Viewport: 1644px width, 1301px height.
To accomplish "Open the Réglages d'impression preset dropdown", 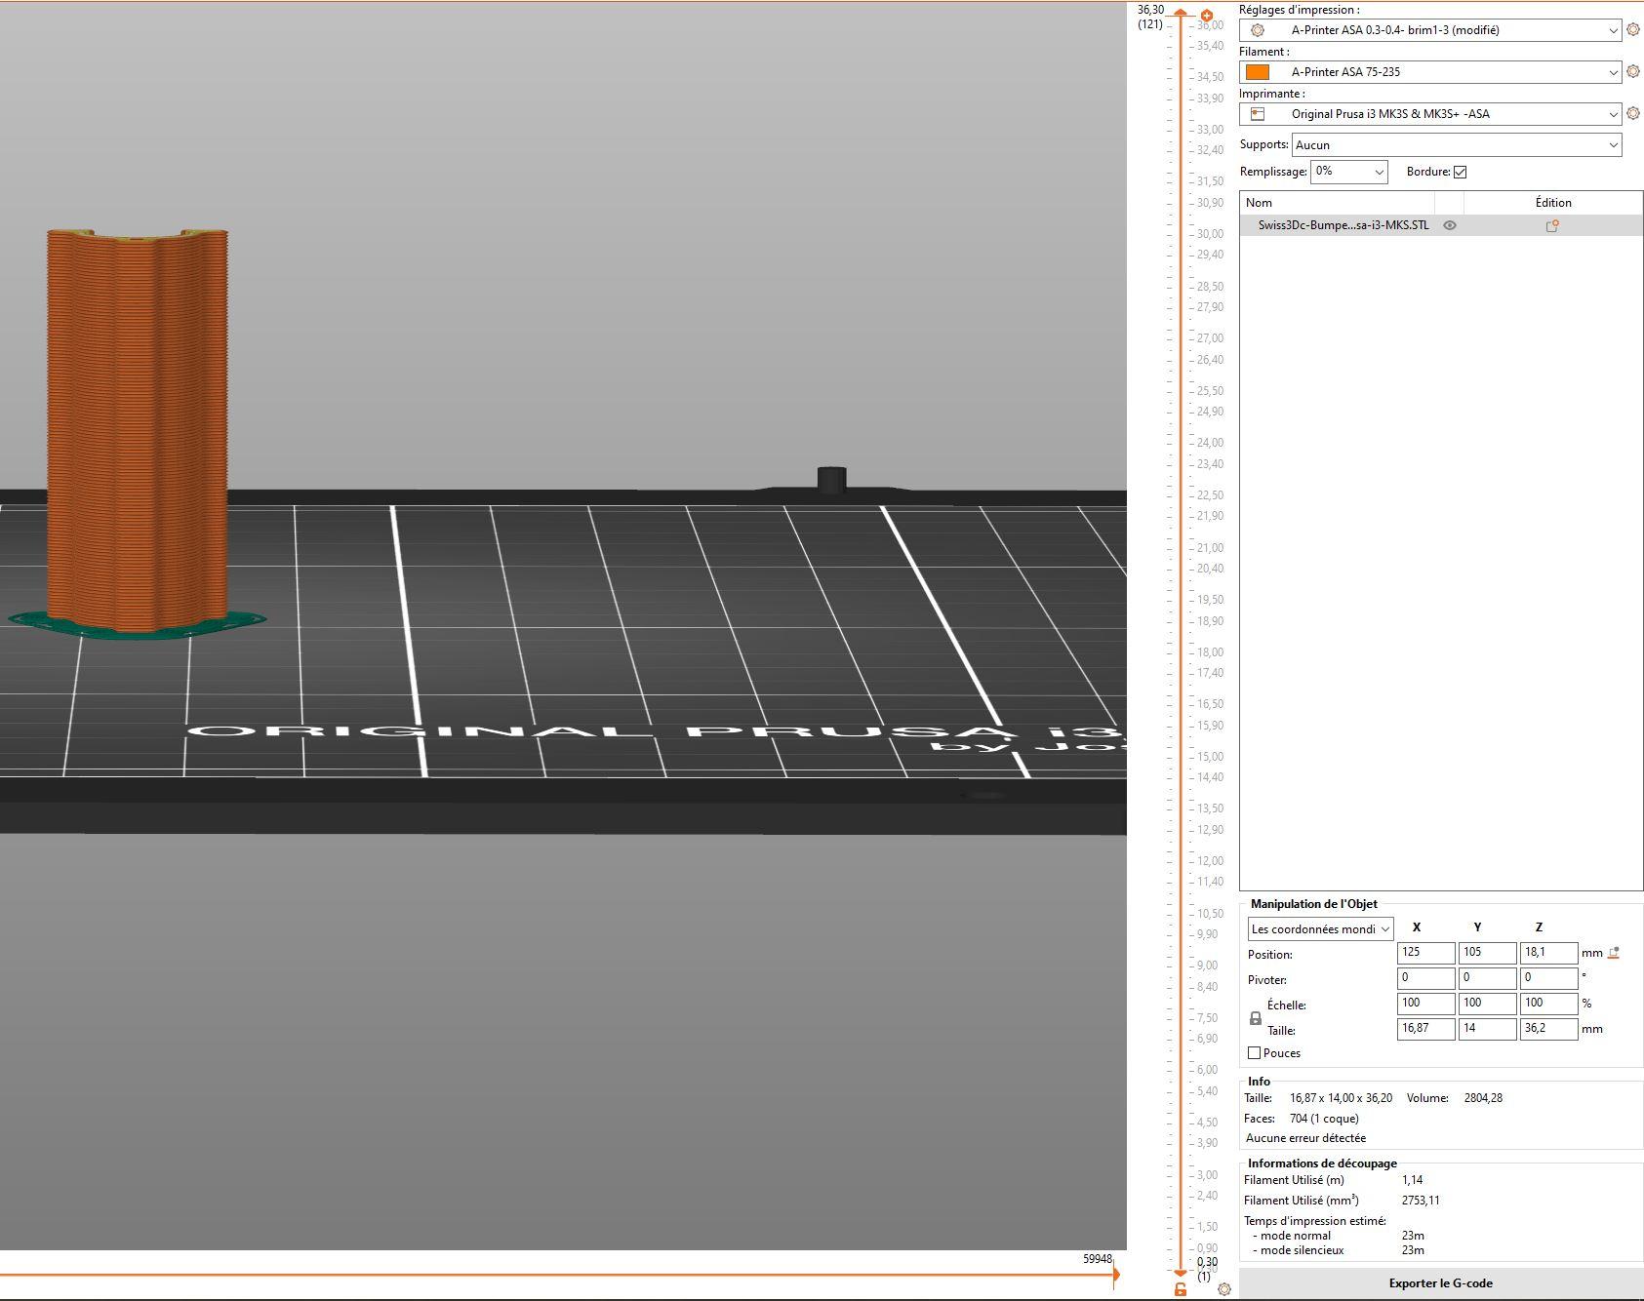I will [1431, 30].
